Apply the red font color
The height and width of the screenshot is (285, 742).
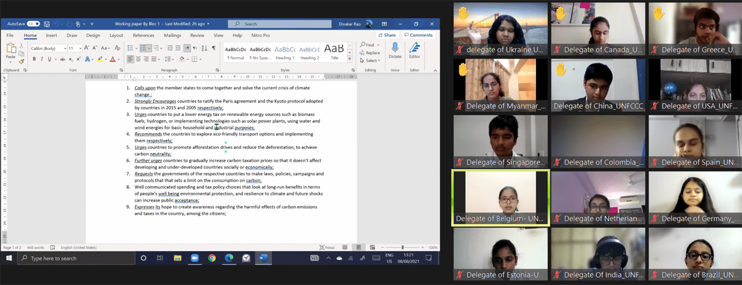pos(113,59)
